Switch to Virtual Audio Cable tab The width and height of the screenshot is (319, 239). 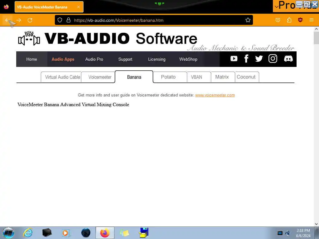(61, 77)
